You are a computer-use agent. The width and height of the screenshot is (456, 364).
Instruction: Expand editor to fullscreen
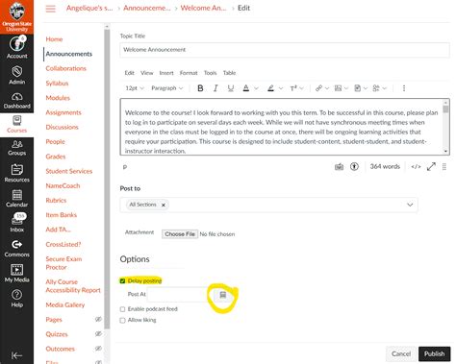coord(431,166)
